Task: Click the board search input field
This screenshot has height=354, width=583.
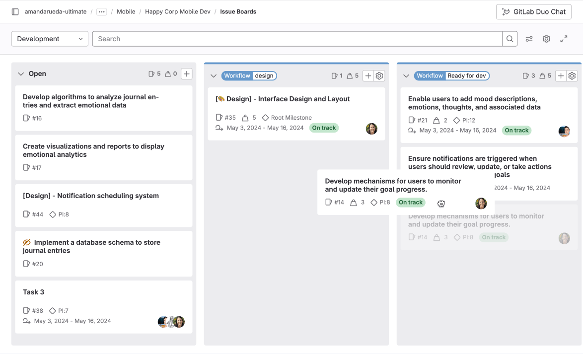Action: pyautogui.click(x=297, y=39)
